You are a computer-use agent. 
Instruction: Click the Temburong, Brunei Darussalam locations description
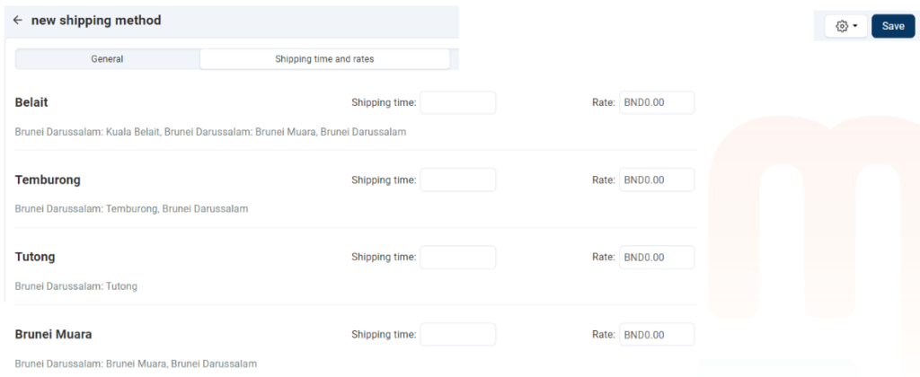pyautogui.click(x=131, y=209)
